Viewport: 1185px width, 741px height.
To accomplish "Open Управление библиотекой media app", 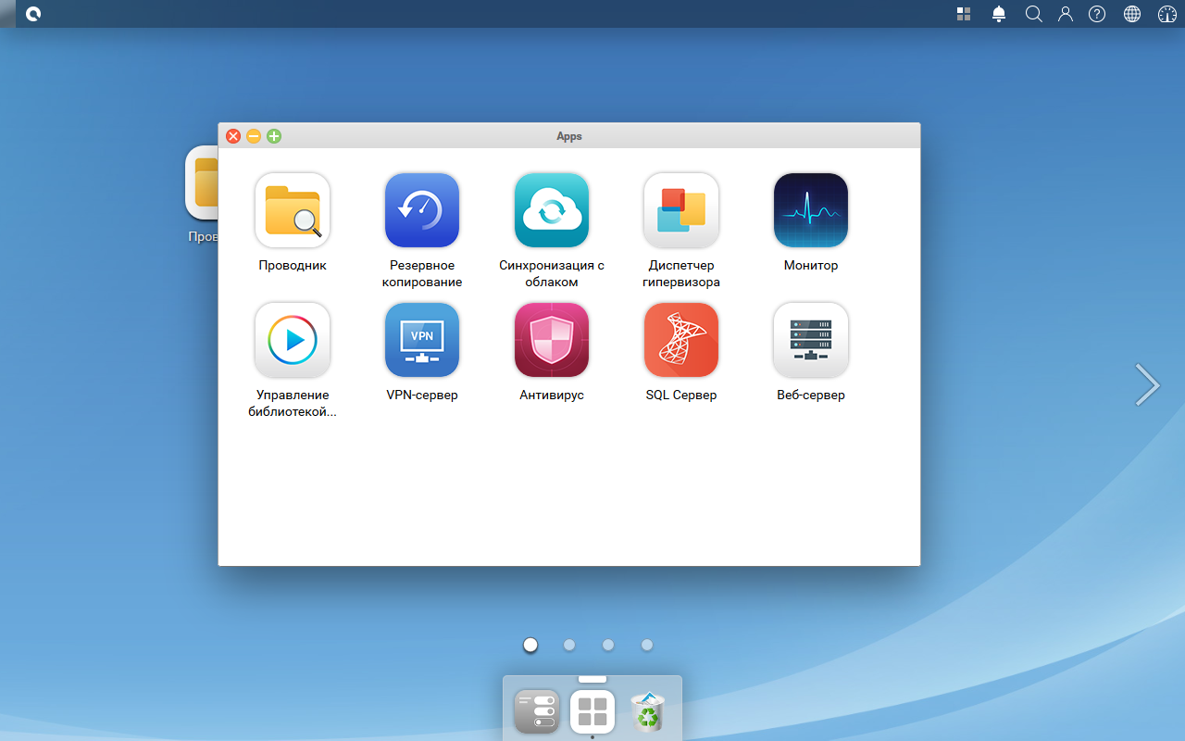I will point(293,340).
